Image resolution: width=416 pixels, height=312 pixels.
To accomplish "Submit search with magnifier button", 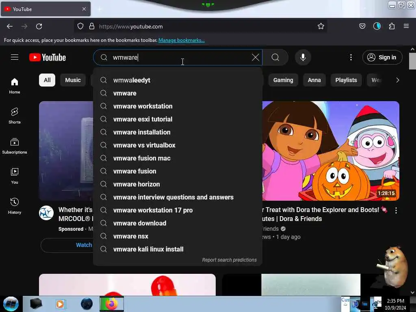I will [275, 57].
